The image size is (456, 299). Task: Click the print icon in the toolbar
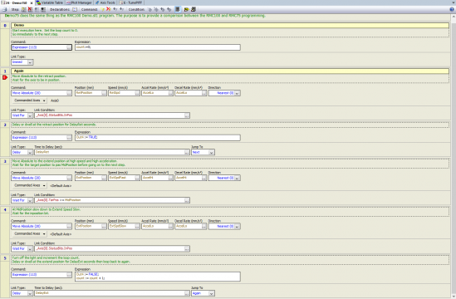click(4, 10)
